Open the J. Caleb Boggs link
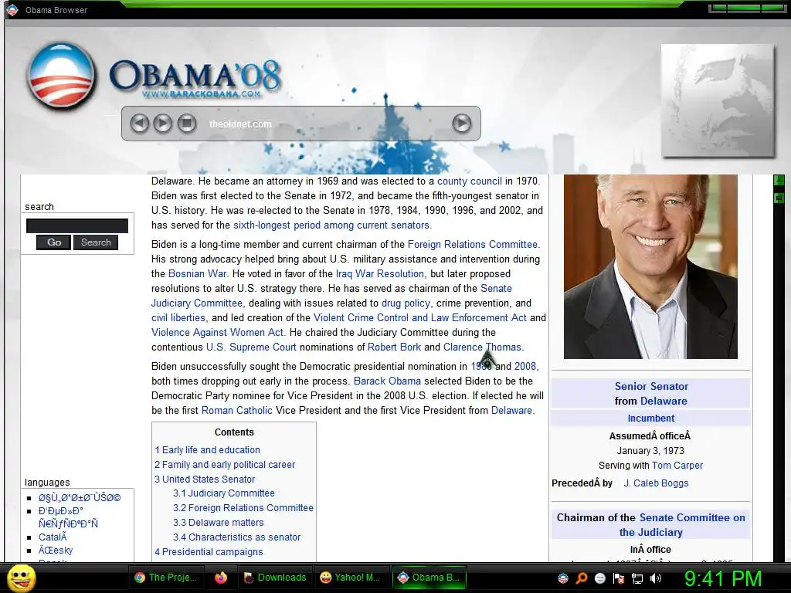Image resolution: width=791 pixels, height=593 pixels. (x=656, y=483)
